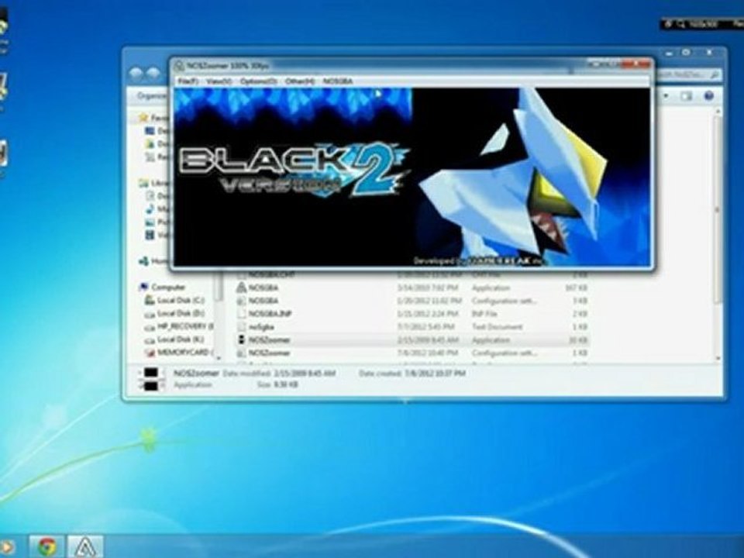This screenshot has height=558, width=744.
Task: Select the Favorites star icon in sidebar
Action: tap(143, 117)
